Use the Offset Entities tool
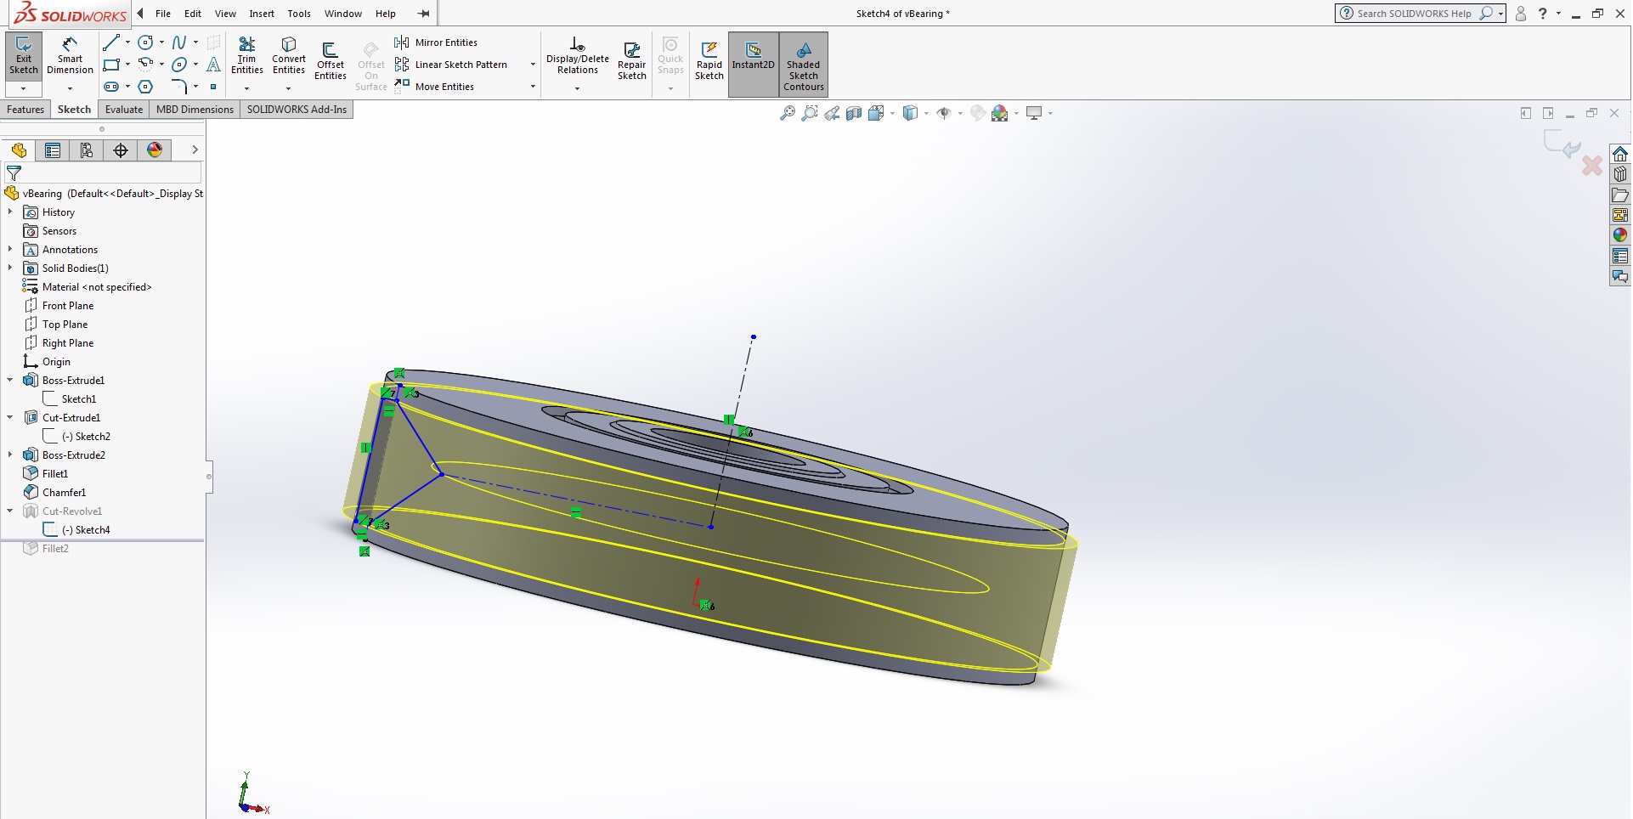The image size is (1633, 819). pyautogui.click(x=331, y=61)
